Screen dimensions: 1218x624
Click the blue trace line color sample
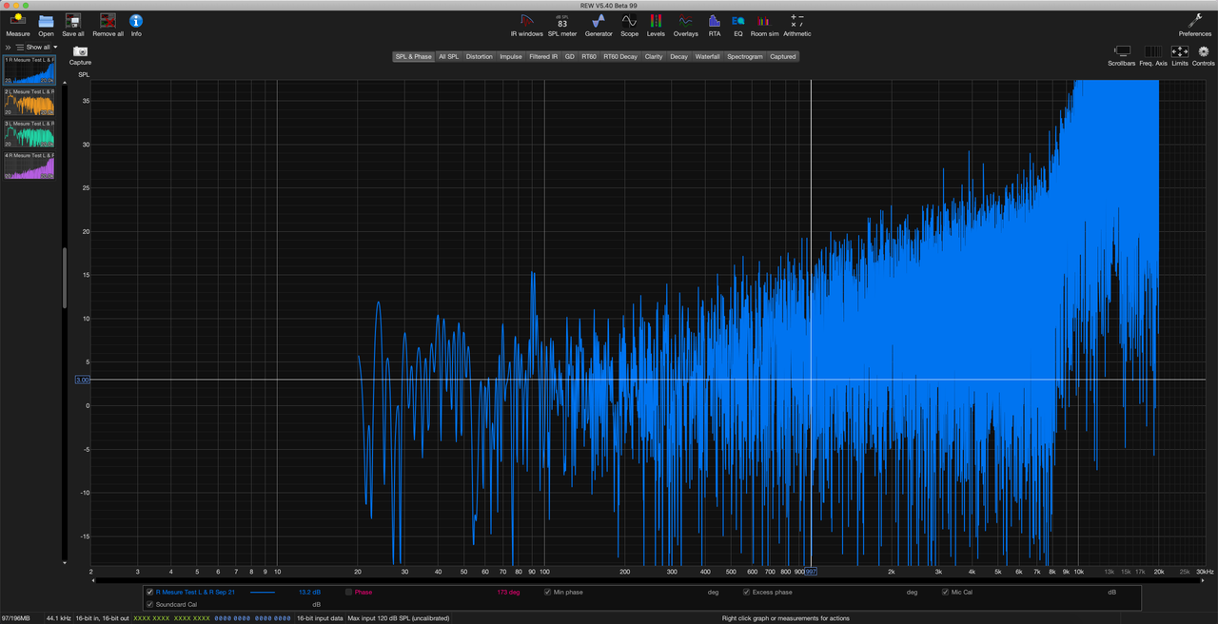(x=263, y=592)
